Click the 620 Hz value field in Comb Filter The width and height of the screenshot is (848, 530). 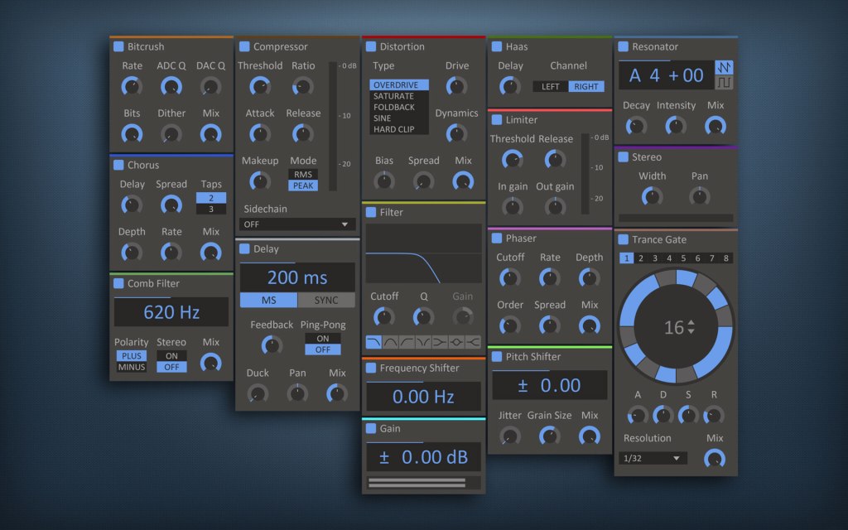coord(171,312)
